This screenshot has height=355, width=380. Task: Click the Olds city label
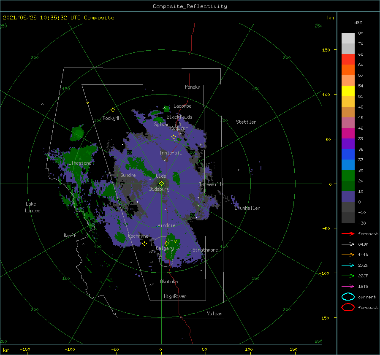tap(161, 176)
